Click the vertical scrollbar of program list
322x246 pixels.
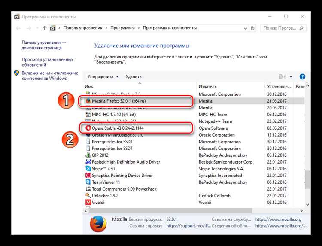pos(307,178)
